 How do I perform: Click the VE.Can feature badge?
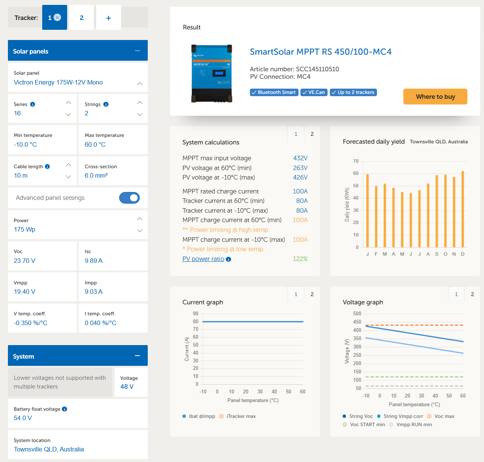point(314,92)
